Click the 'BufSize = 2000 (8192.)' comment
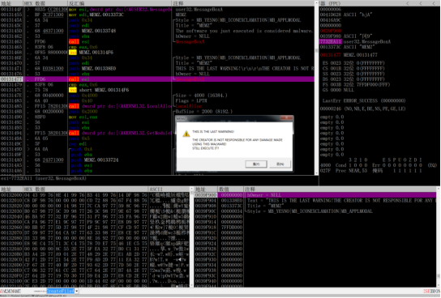This screenshot has height=298, width=441. click(204, 112)
